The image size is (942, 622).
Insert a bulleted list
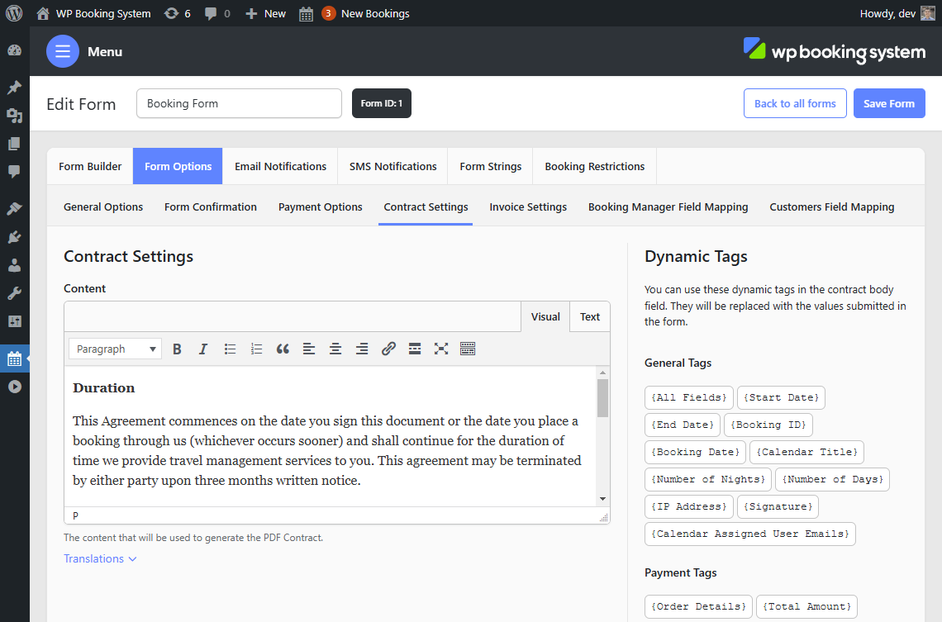click(230, 349)
